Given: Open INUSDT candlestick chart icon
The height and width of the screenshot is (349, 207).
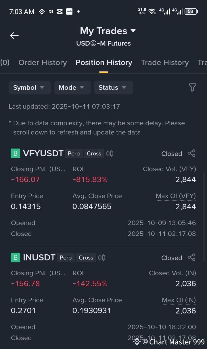Looking at the screenshot, I should [x=102, y=258].
